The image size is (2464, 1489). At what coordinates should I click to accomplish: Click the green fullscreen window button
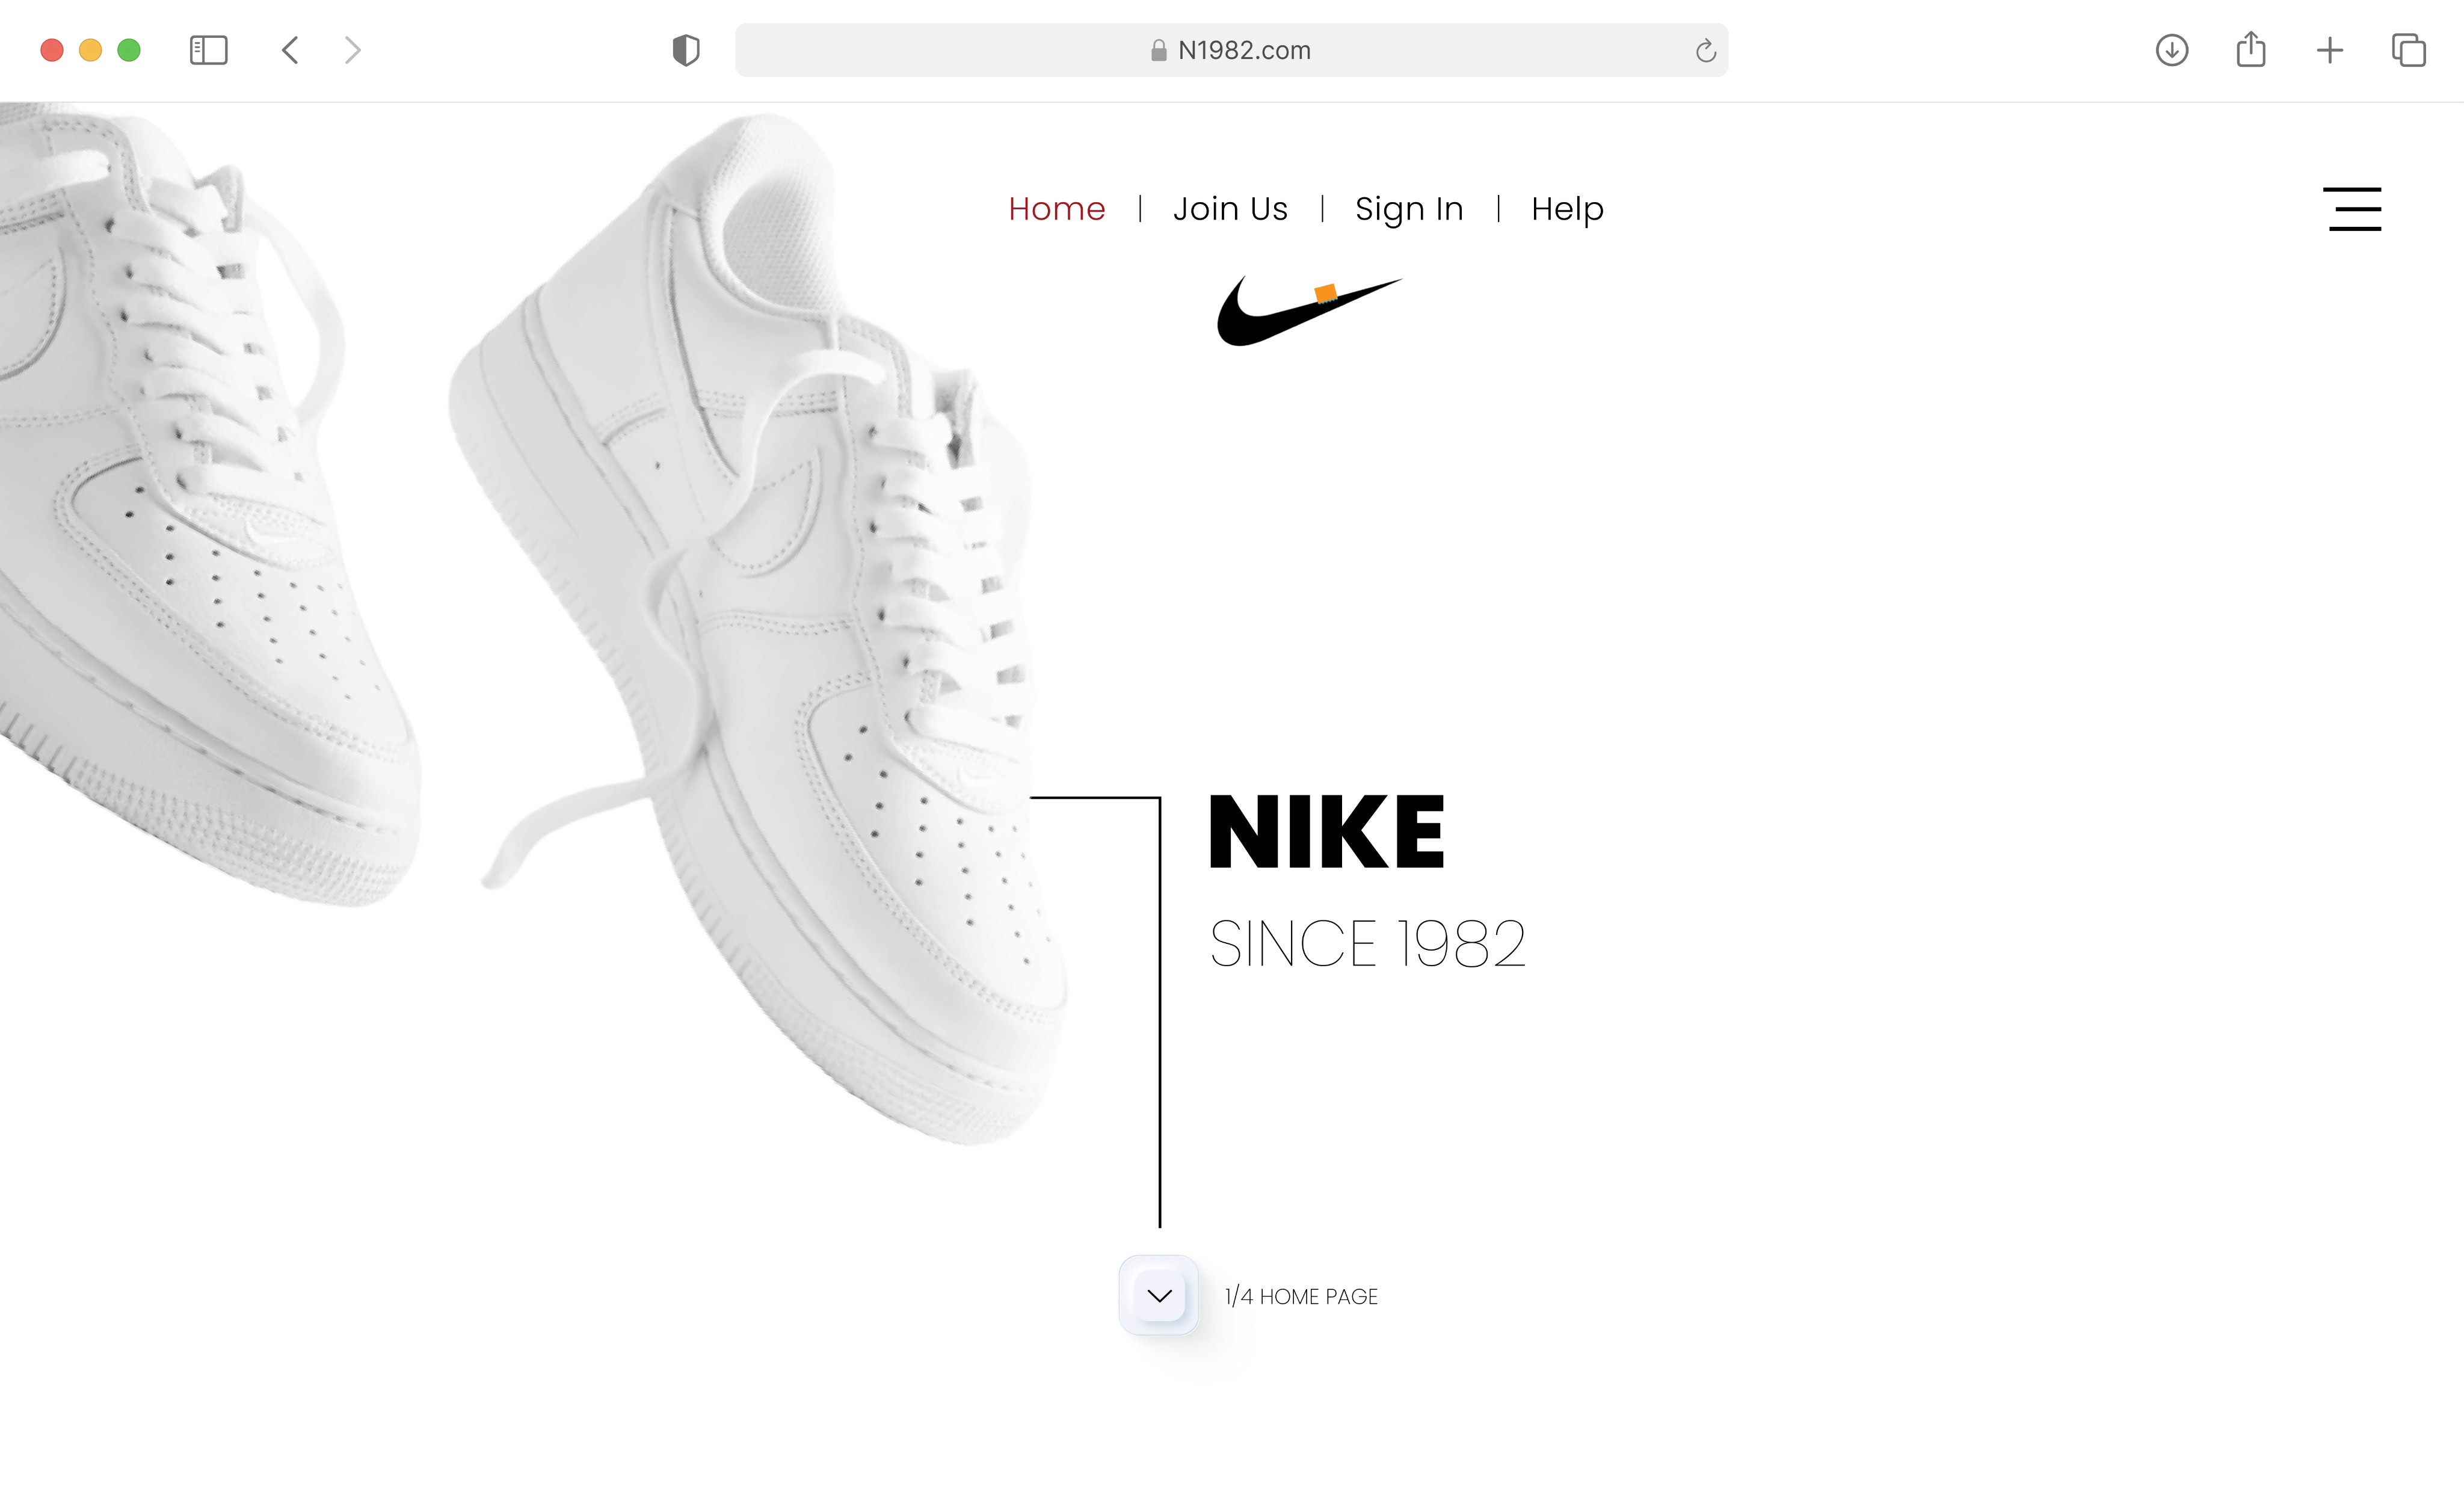tap(129, 50)
